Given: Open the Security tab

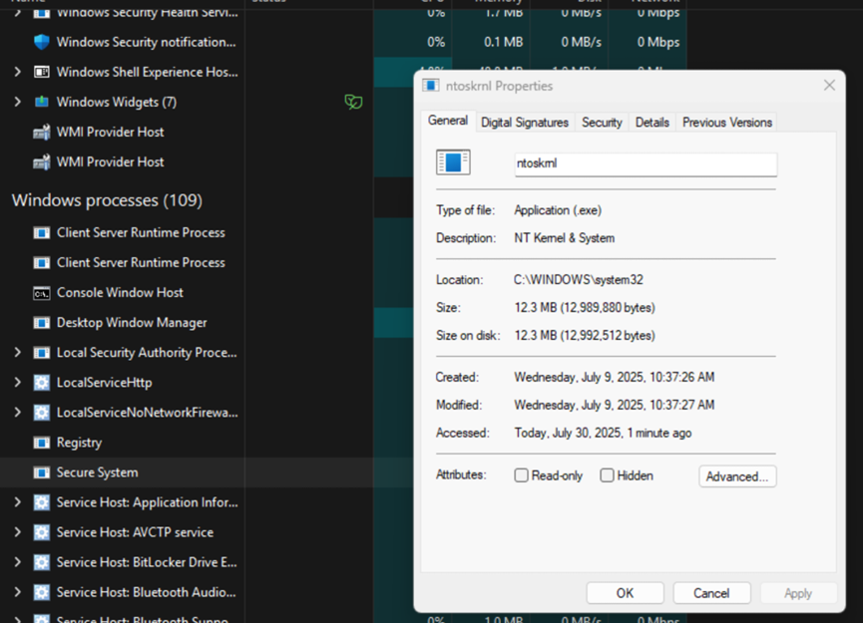Looking at the screenshot, I should click(602, 123).
